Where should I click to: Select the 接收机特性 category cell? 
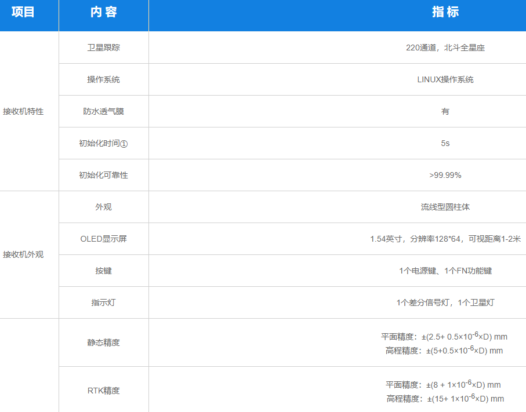(x=23, y=111)
